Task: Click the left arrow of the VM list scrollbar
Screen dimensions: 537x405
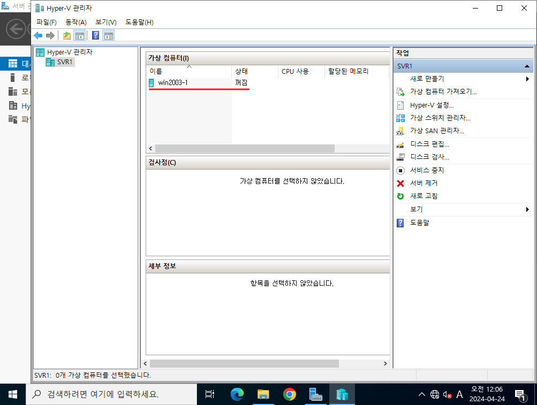Action: [150, 148]
